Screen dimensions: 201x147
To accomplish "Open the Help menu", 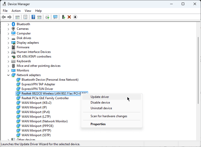I will tap(38, 11).
